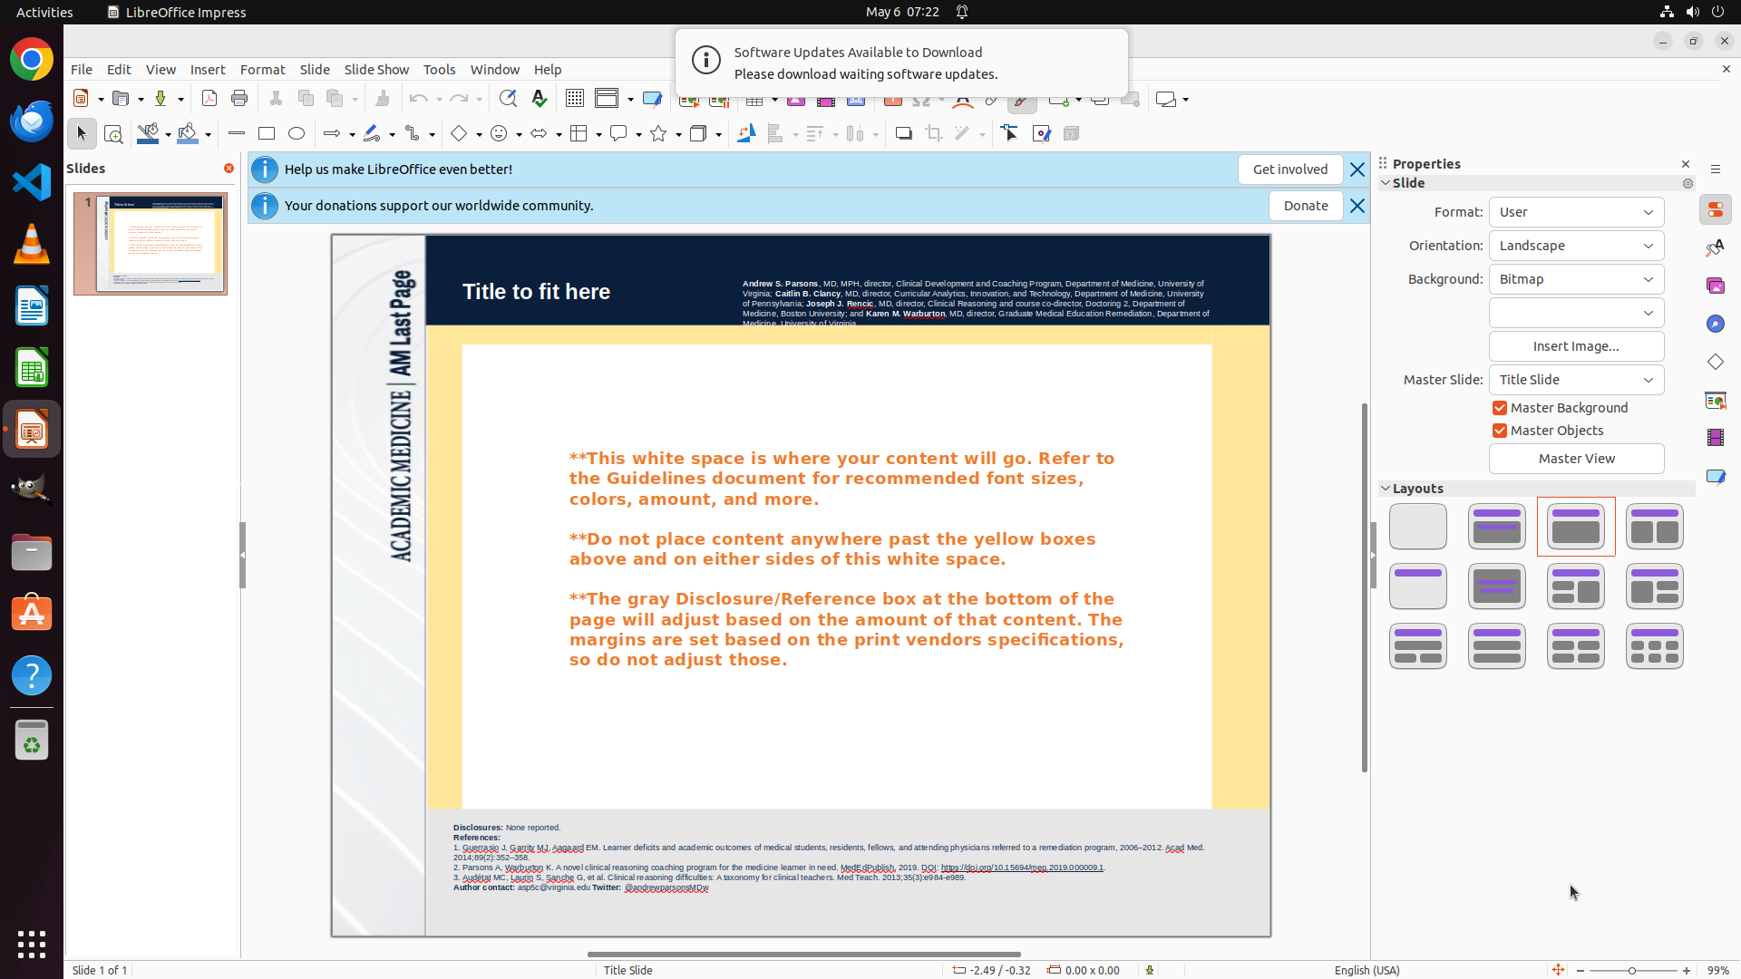This screenshot has width=1741, height=979.
Task: Open the Format menu
Action: tap(262, 69)
